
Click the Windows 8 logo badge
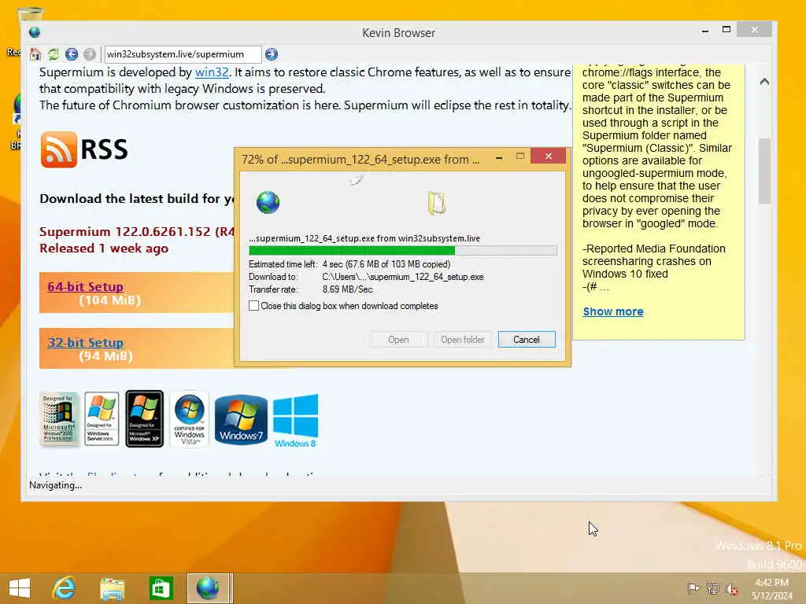point(296,421)
